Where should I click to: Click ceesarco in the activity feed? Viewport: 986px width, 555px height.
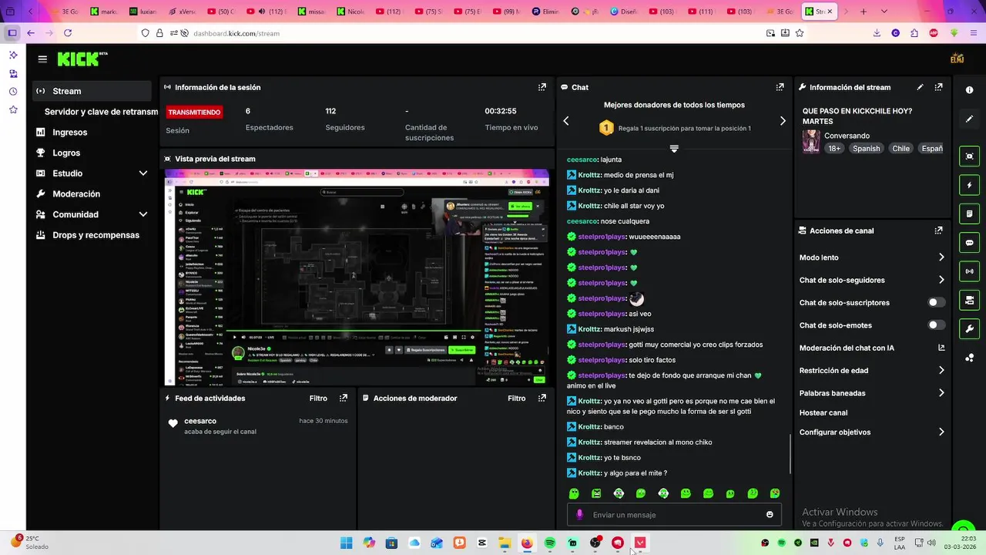point(200,421)
